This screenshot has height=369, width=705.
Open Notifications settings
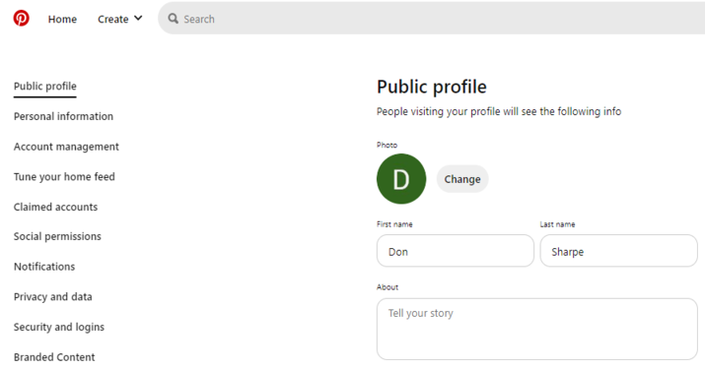click(44, 267)
